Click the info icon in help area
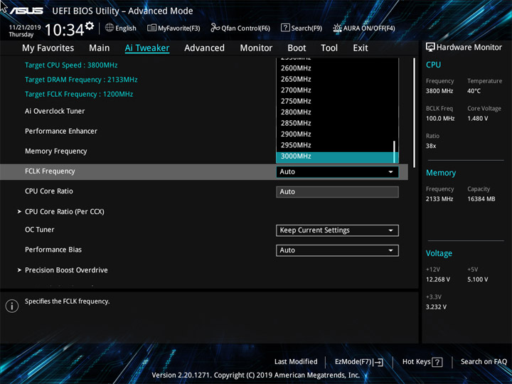 click(12, 306)
